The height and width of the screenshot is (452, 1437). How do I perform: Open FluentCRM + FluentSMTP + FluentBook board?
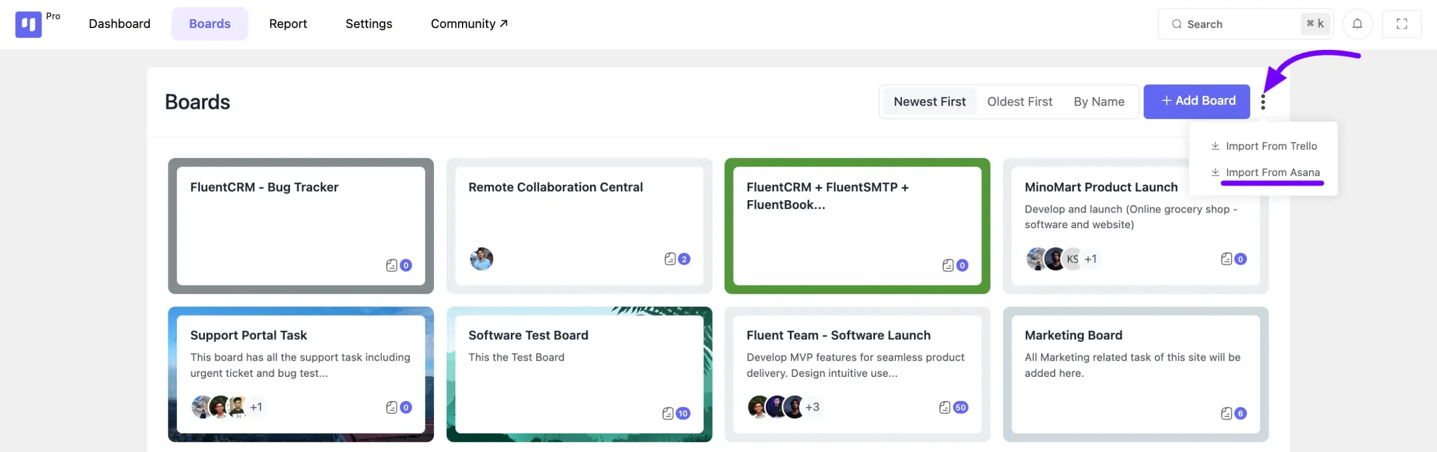[857, 226]
